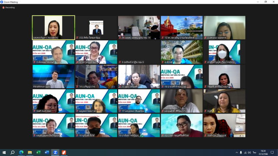
Task: Open network status icon in system tray
Action: coord(245,153)
